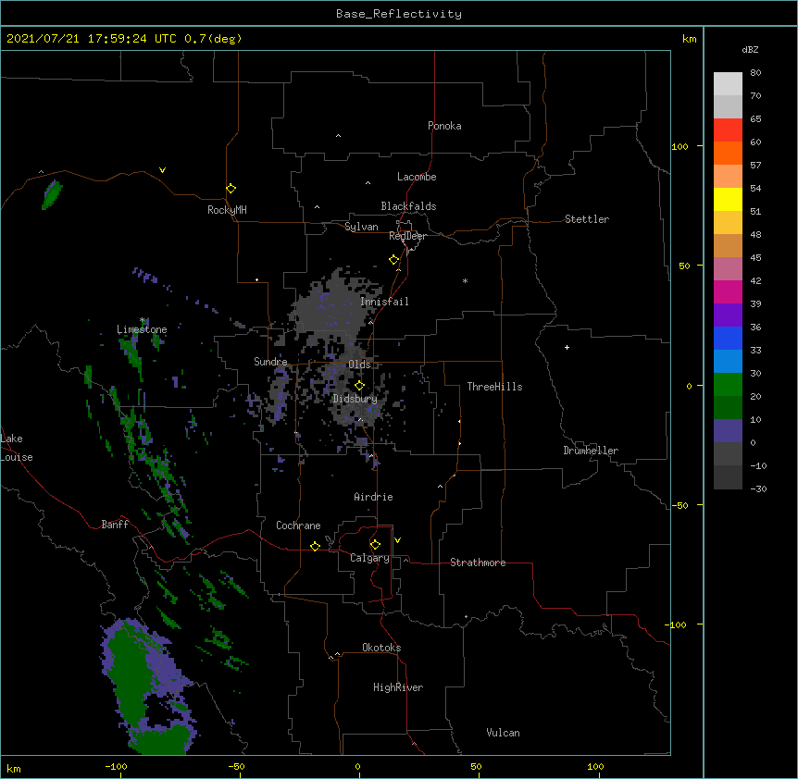Image resolution: width=798 pixels, height=779 pixels.
Task: Click the -30 label on the dBZ legend
Action: coord(758,489)
